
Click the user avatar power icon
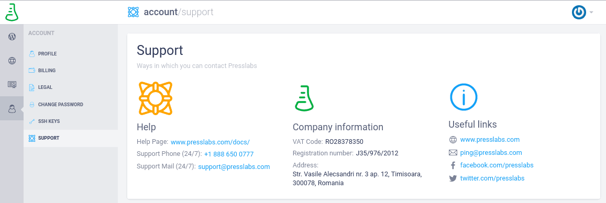click(579, 13)
